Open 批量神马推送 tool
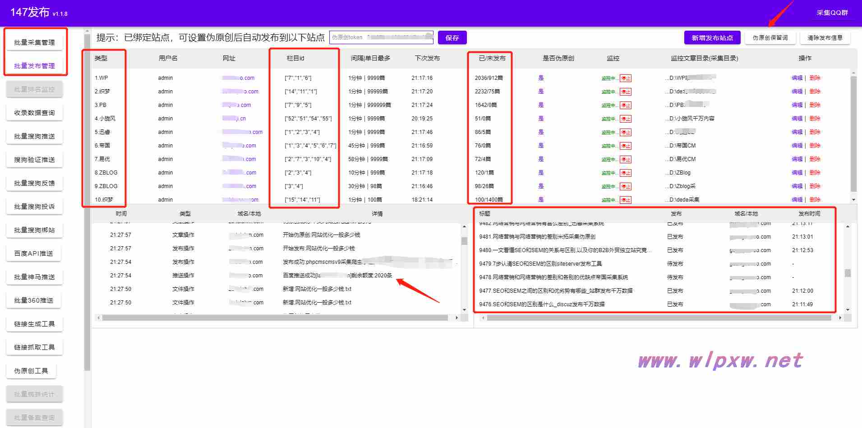 34,277
